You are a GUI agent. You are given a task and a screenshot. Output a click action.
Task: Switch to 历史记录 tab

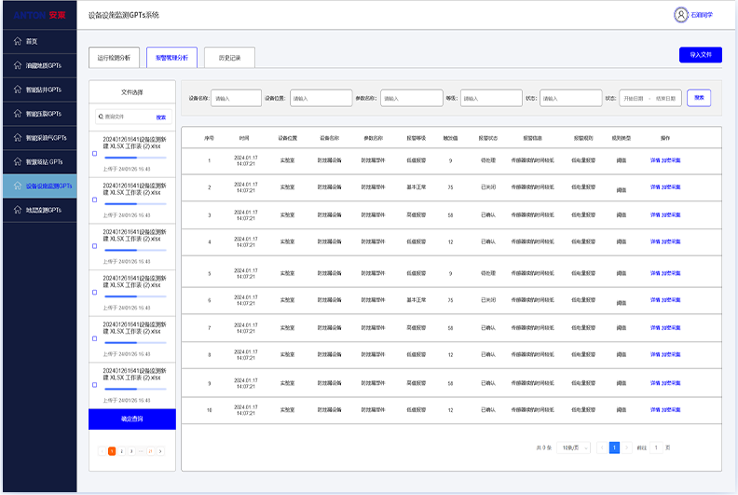pyautogui.click(x=229, y=58)
